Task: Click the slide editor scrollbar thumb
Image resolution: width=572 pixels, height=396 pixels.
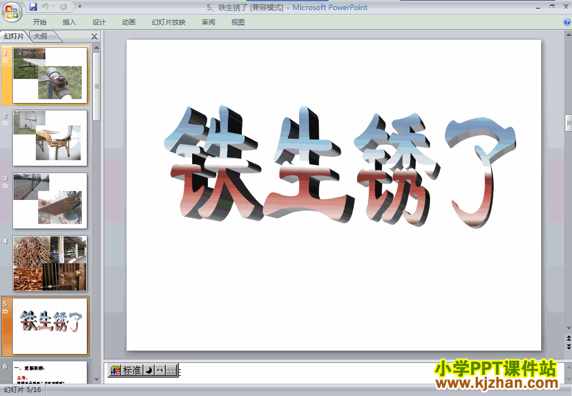Action: point(568,123)
